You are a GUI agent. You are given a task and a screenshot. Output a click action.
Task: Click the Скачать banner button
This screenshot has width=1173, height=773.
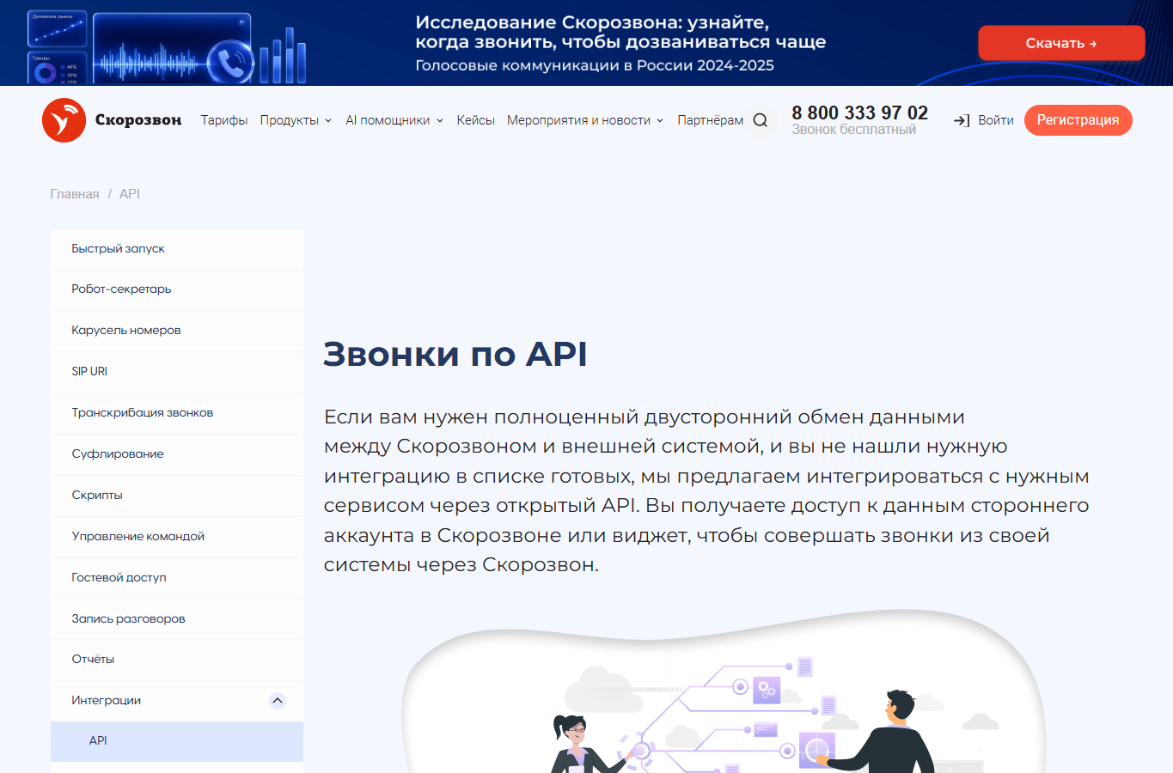tap(1061, 43)
